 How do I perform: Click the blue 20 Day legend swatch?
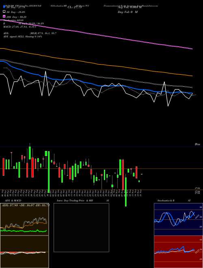click(4, 7)
